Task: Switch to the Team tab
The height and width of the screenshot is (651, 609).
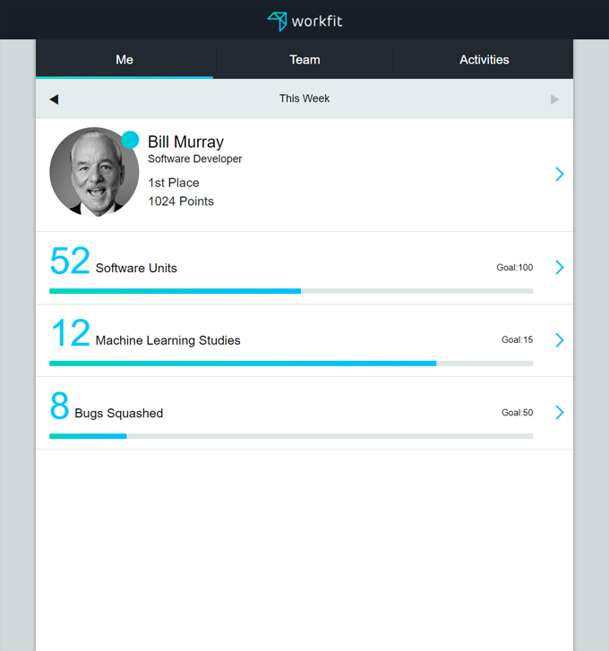Action: (304, 60)
